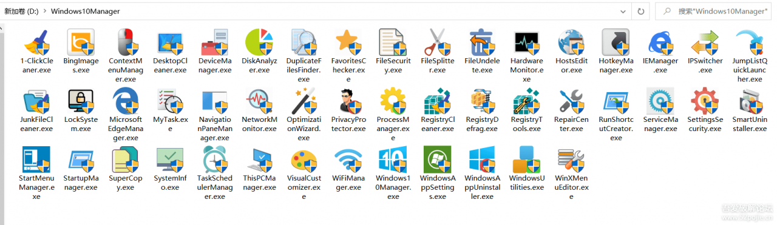
Task: Click RegistryCleaner.exe icon
Action: (437, 101)
